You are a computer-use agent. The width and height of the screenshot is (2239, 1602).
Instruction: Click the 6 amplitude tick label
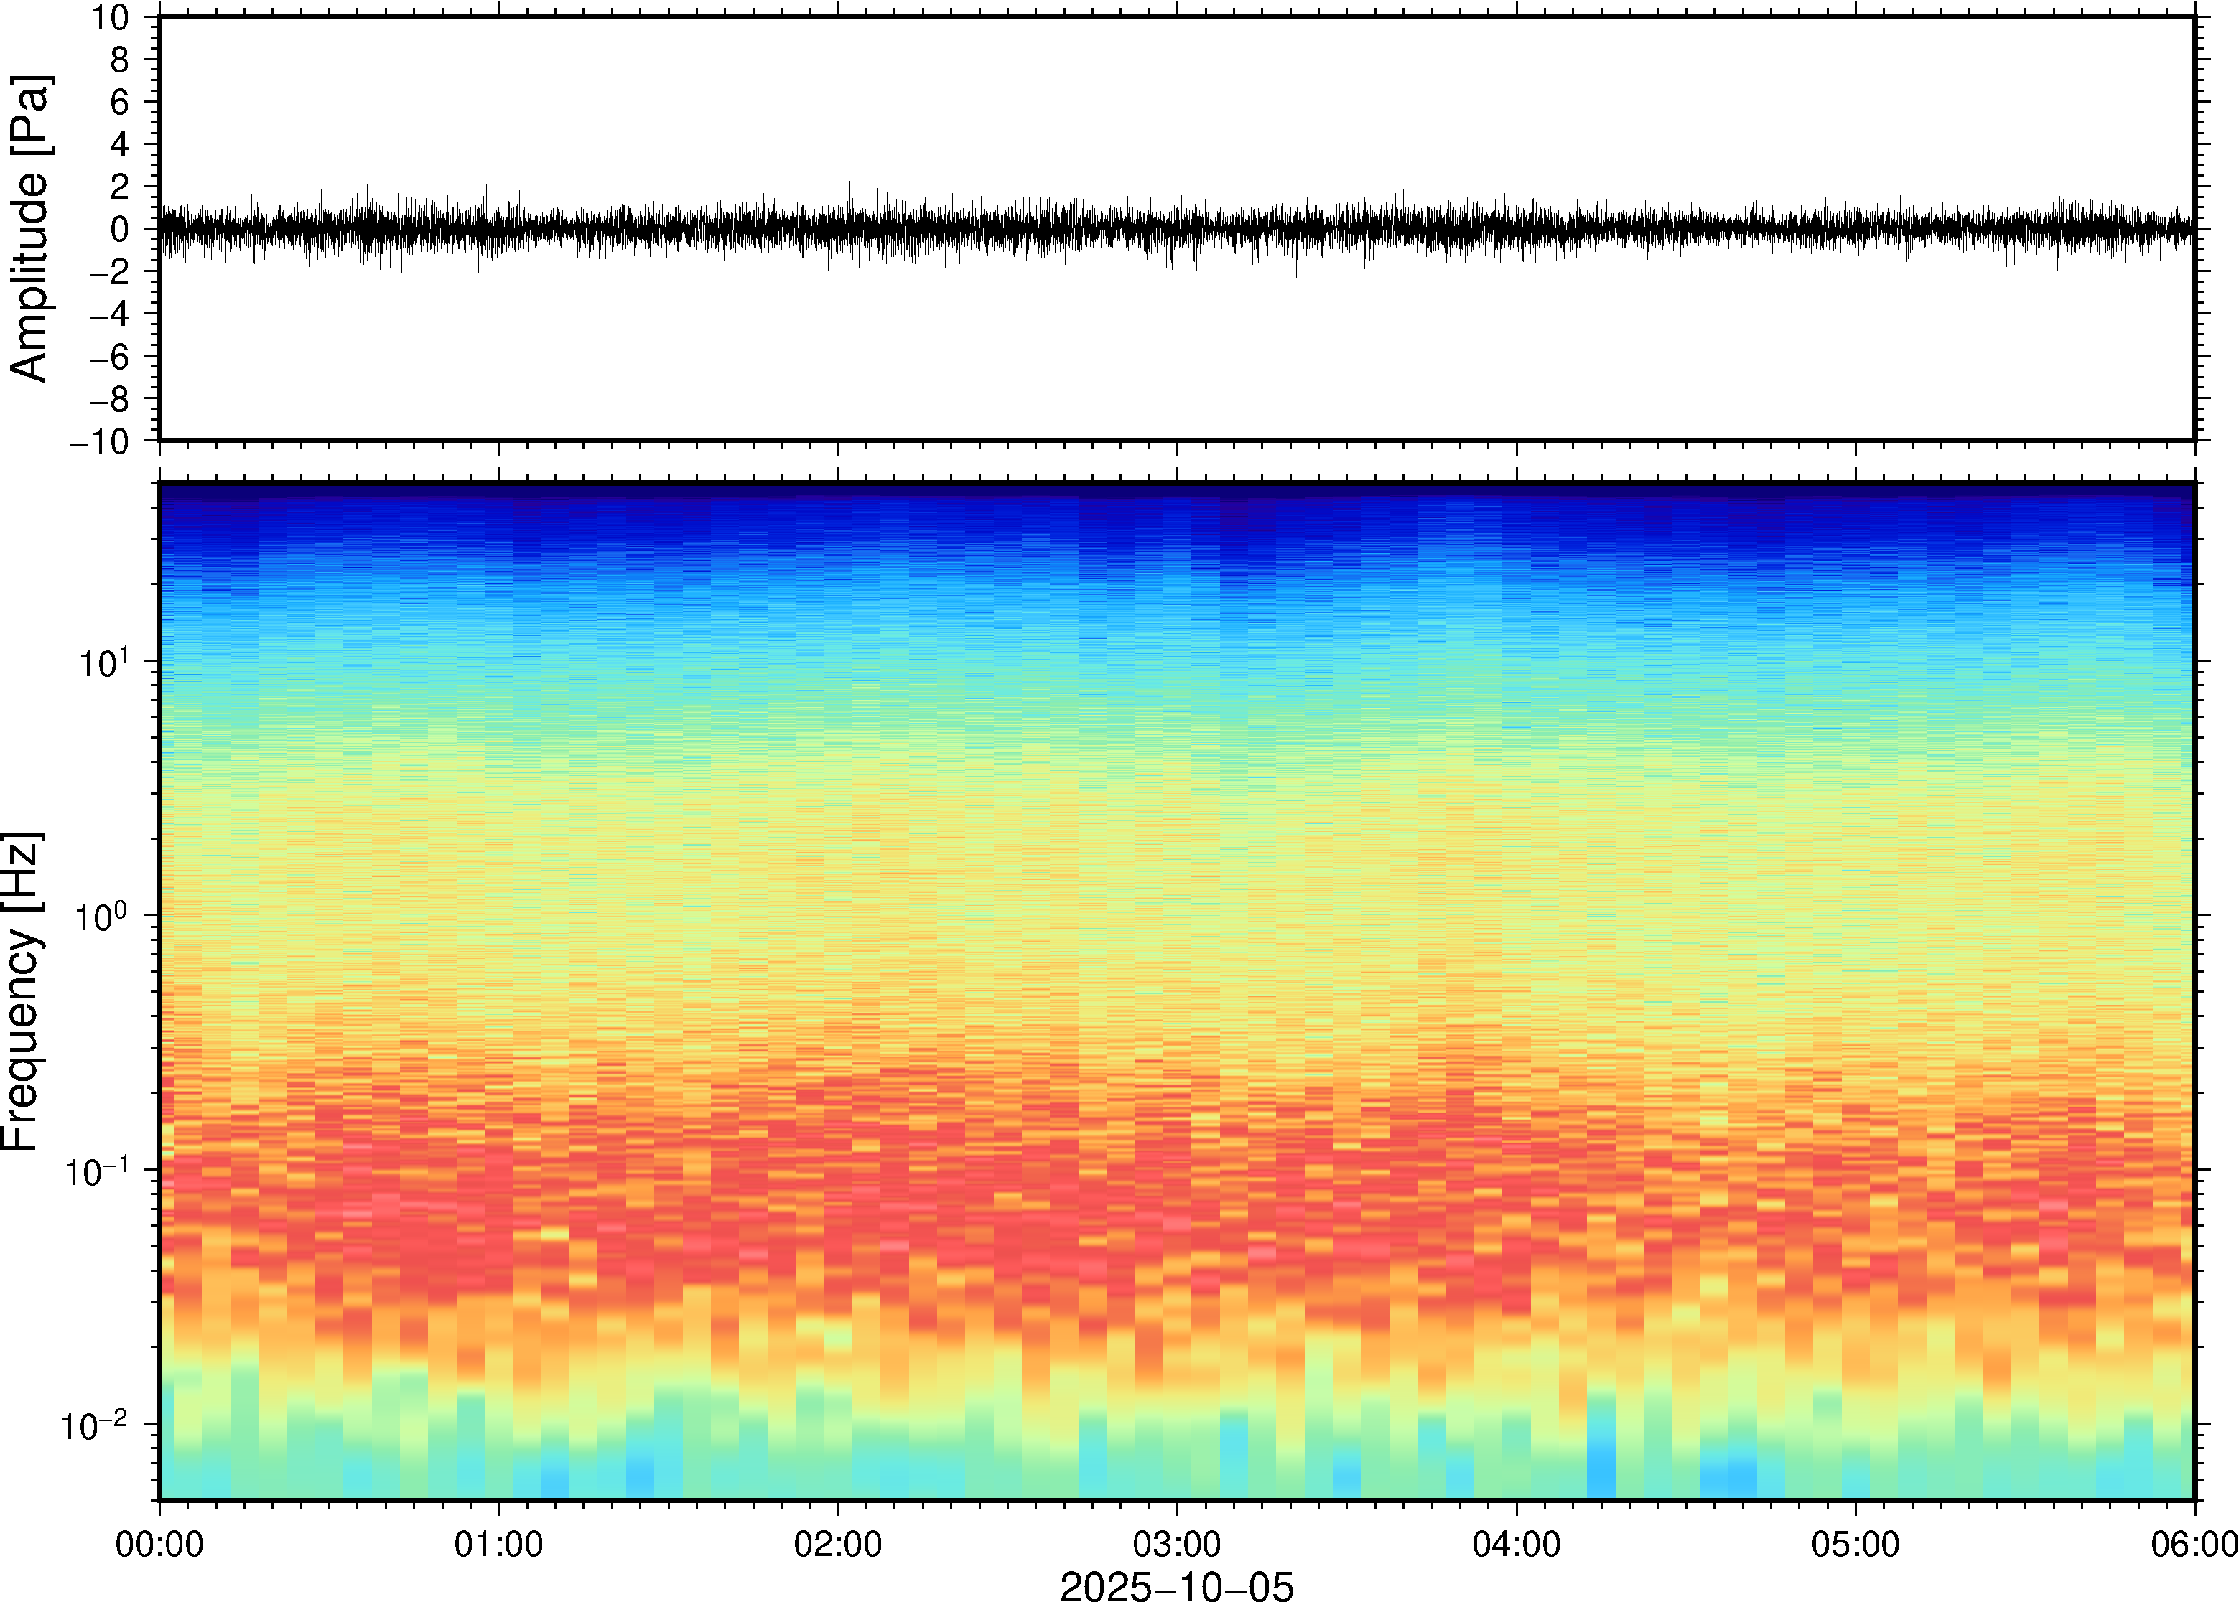tap(121, 102)
